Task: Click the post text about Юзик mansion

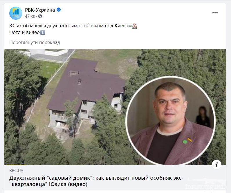Action: pos(71,26)
